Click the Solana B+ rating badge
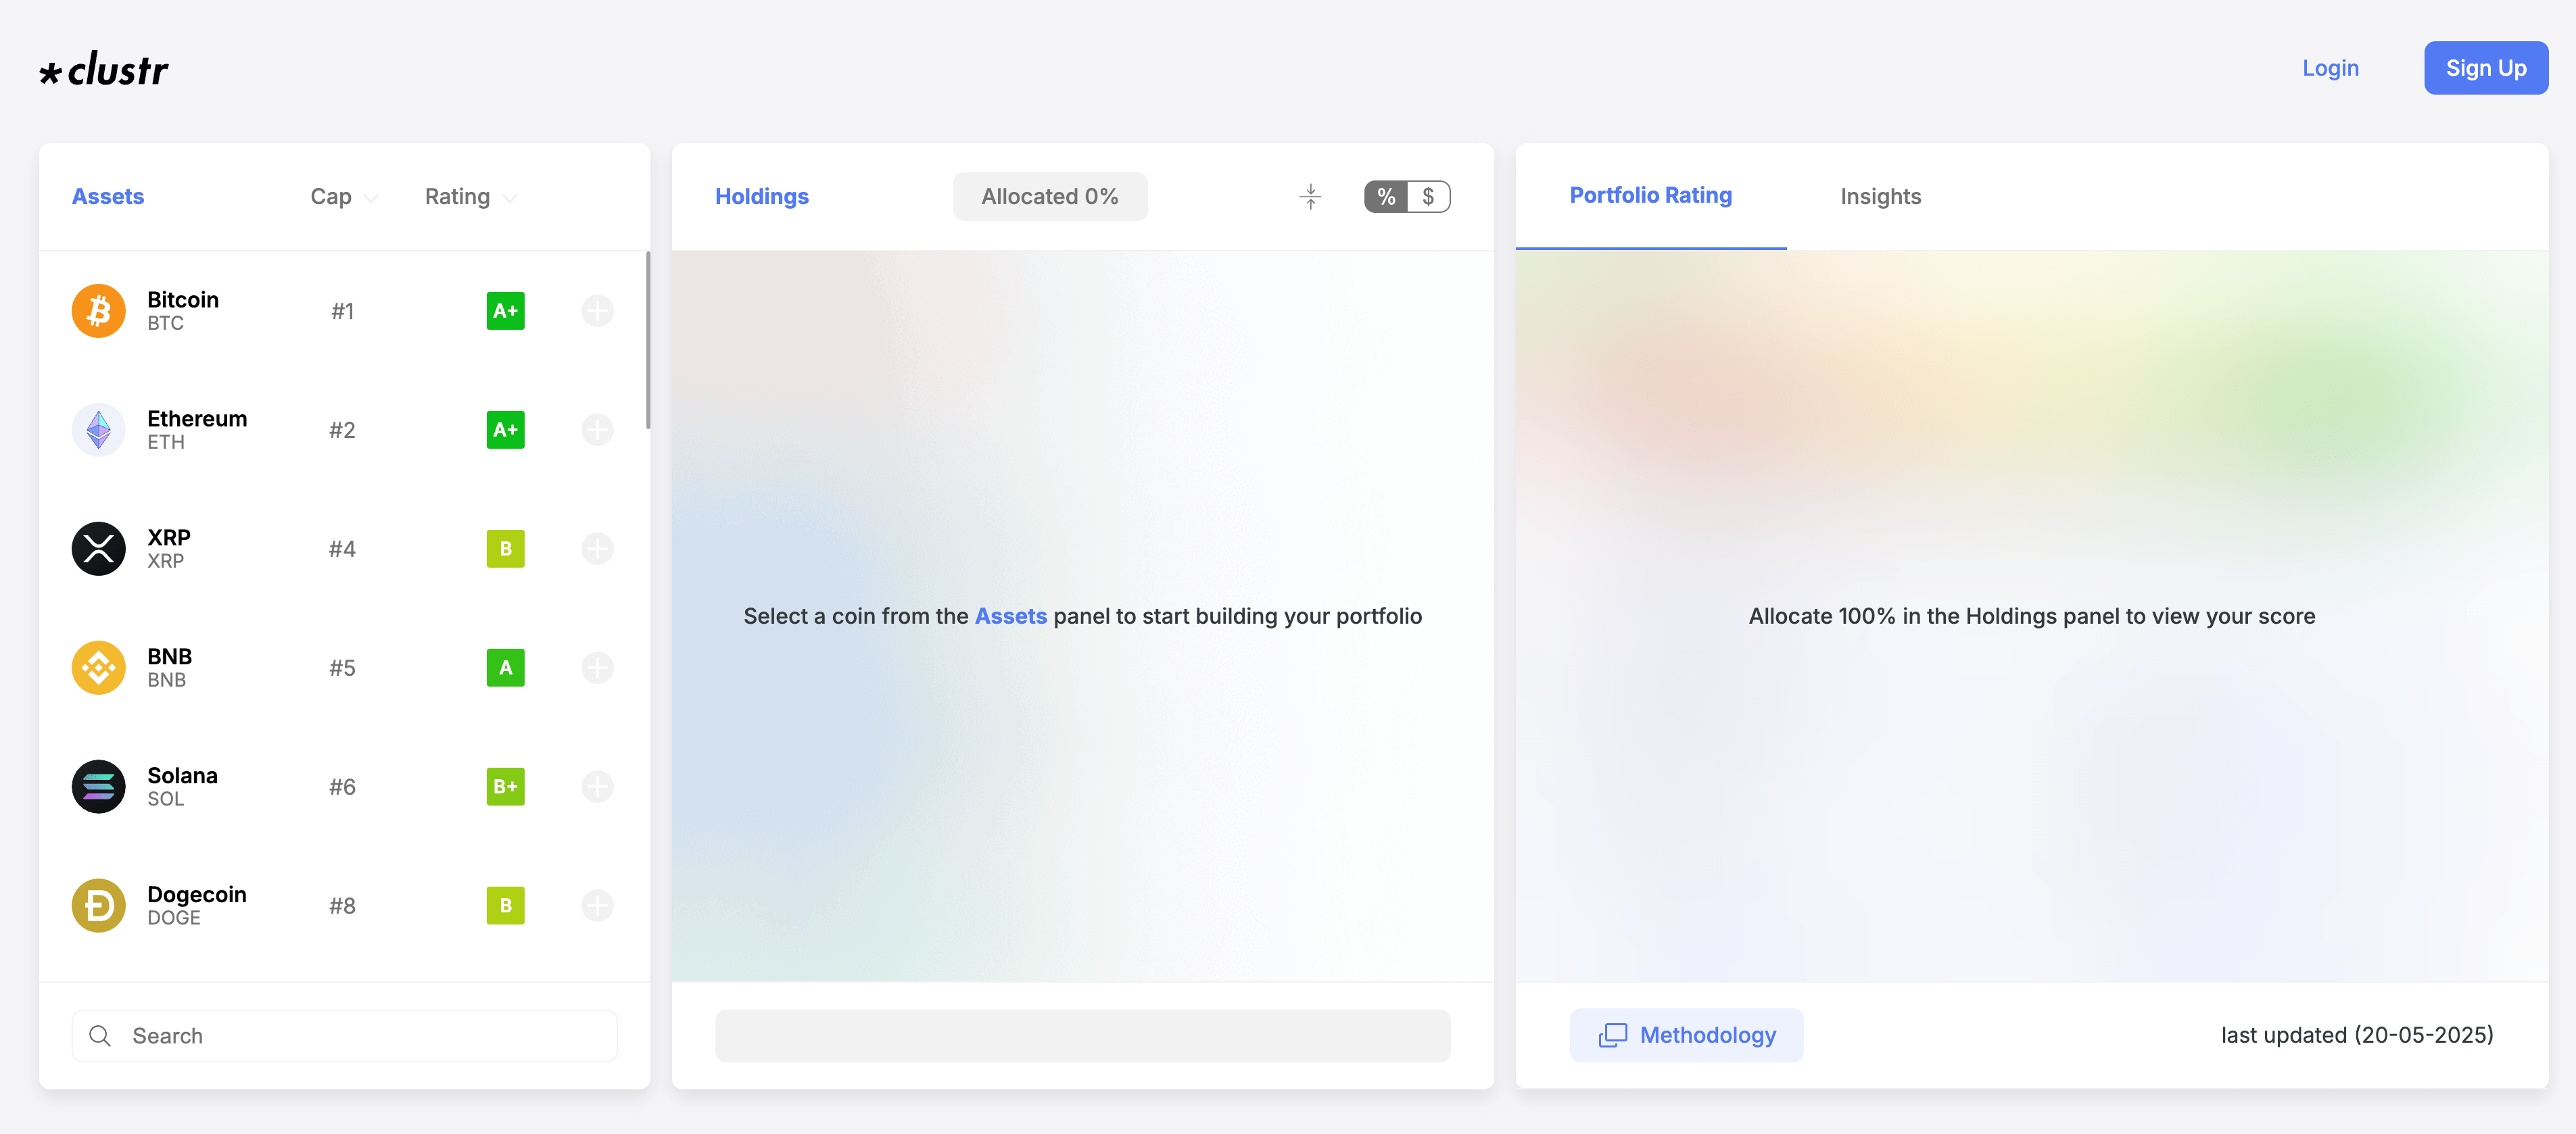2576x1134 pixels. (505, 787)
